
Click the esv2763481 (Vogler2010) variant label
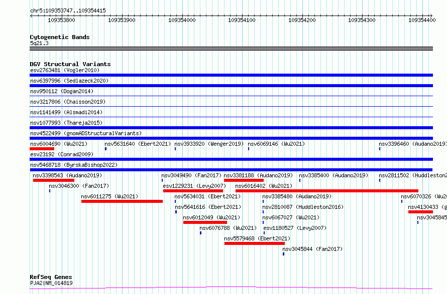click(x=65, y=70)
